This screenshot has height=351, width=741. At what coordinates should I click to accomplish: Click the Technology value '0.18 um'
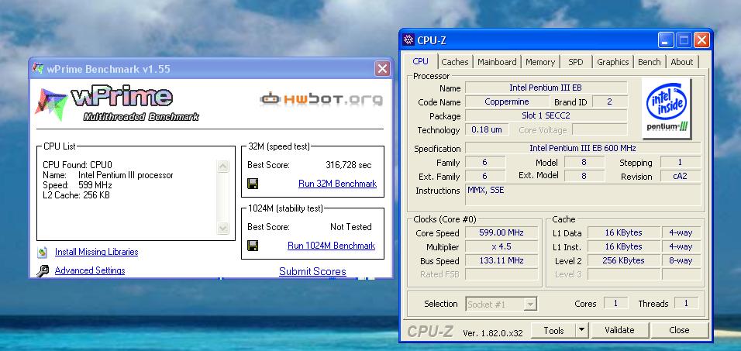coord(487,129)
